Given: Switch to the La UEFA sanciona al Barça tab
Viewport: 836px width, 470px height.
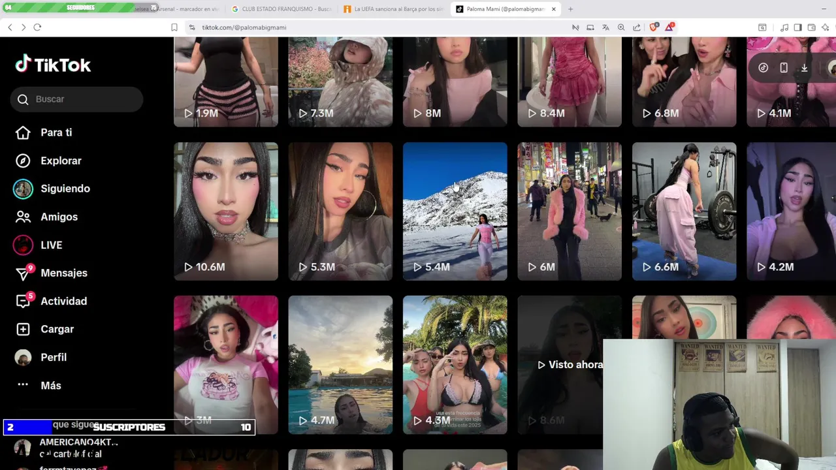Looking at the screenshot, I should [394, 9].
